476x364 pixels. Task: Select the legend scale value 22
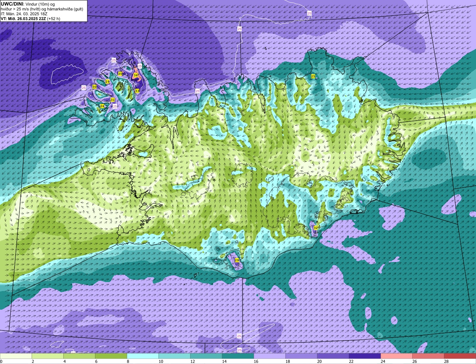351,361
